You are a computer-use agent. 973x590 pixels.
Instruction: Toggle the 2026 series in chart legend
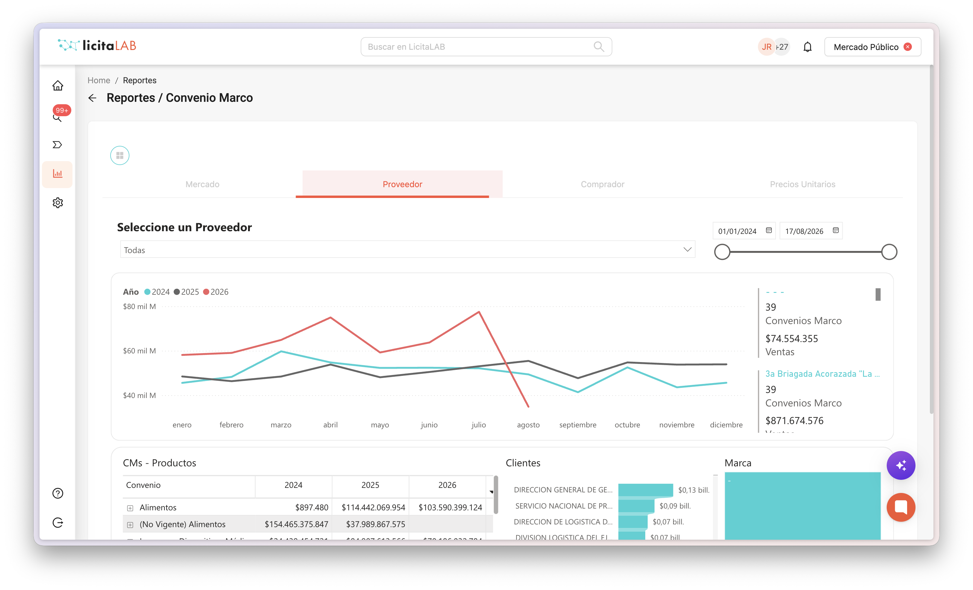pyautogui.click(x=216, y=292)
